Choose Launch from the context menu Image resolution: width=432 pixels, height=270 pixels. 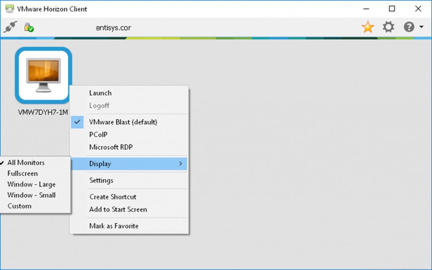click(130, 93)
